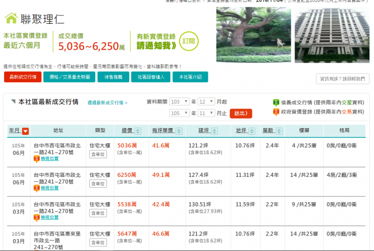Click the 127.4坪 building area cell
The width and height of the screenshot is (374, 251).
(x=198, y=175)
